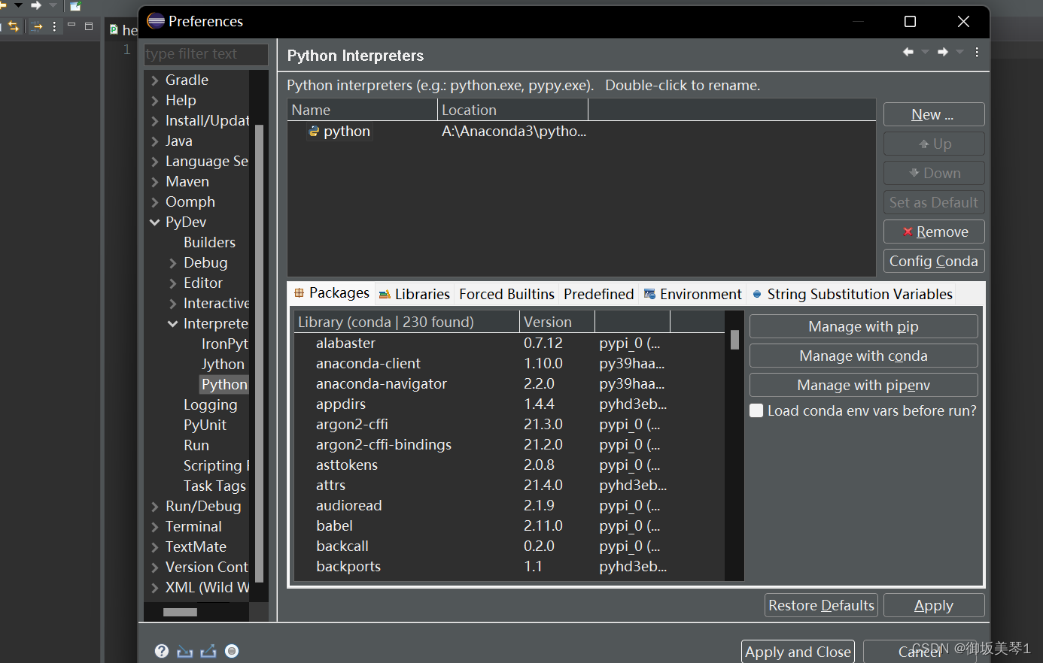Click the Config Conda button
This screenshot has width=1043, height=663.
click(934, 261)
